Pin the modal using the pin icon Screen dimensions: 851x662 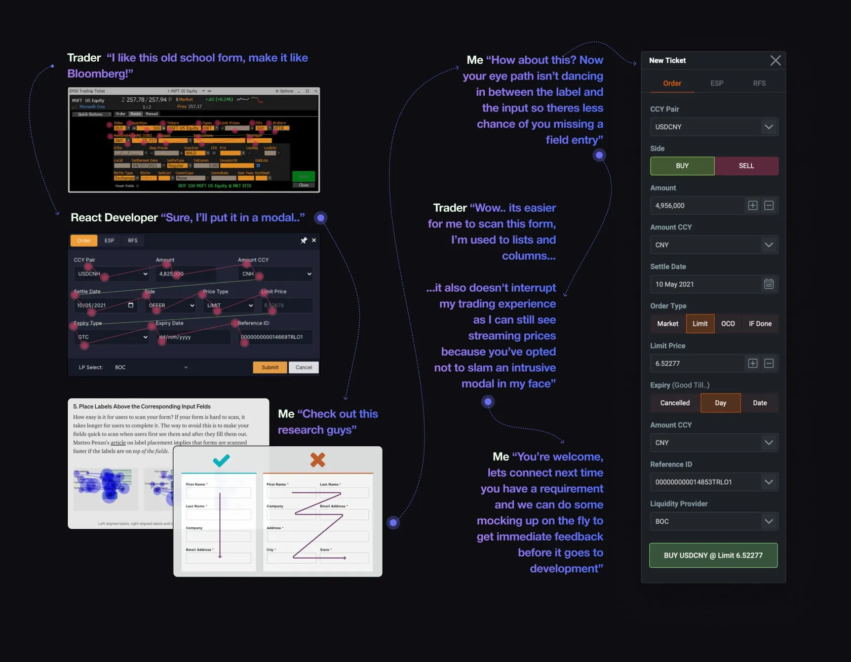coord(303,240)
